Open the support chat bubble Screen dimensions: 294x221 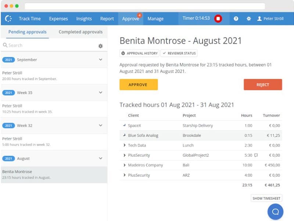(x=275, y=211)
